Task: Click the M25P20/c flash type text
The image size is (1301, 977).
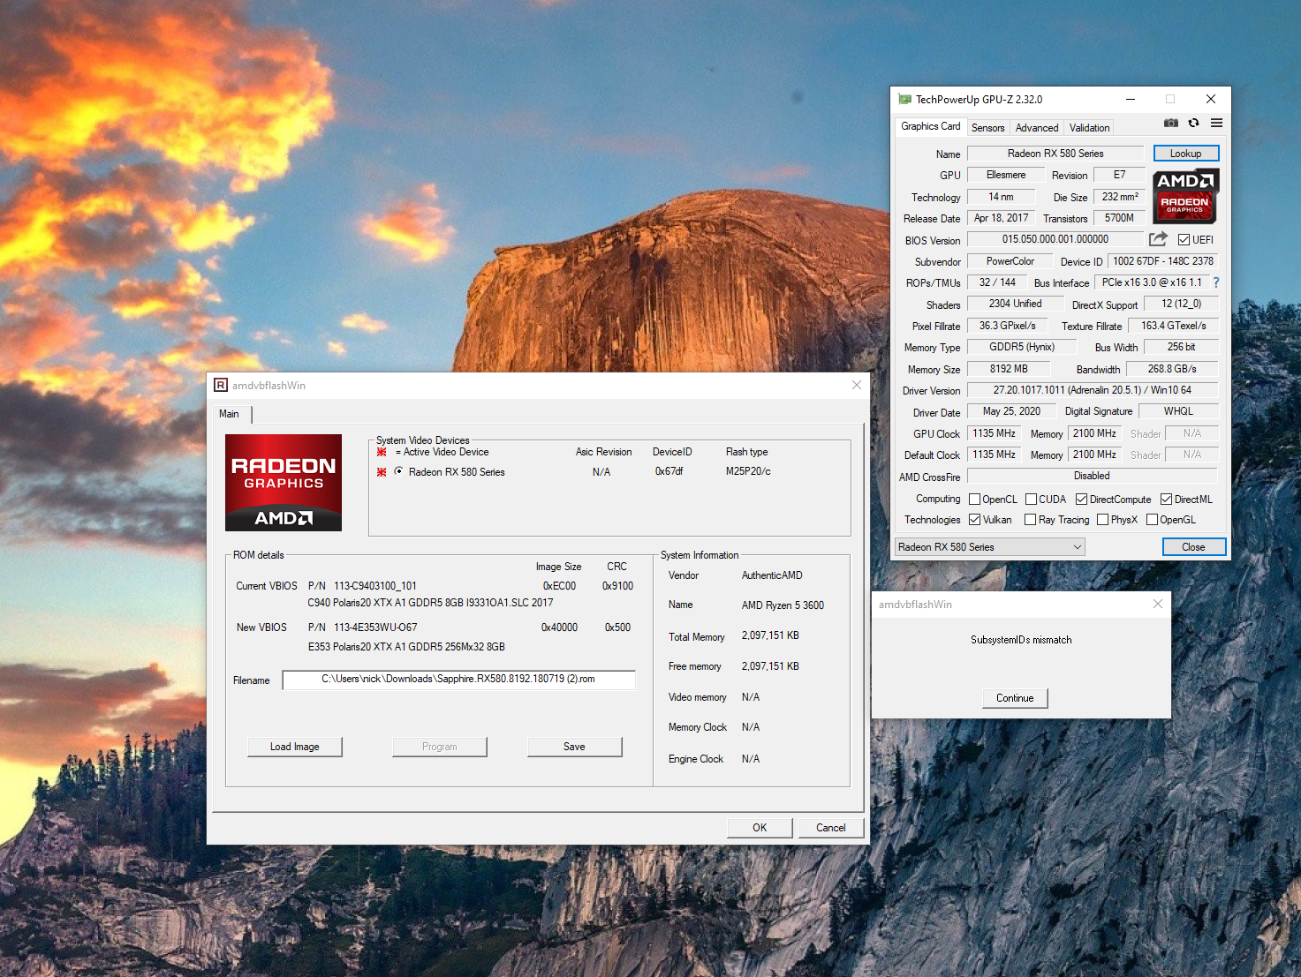Action: click(x=748, y=471)
